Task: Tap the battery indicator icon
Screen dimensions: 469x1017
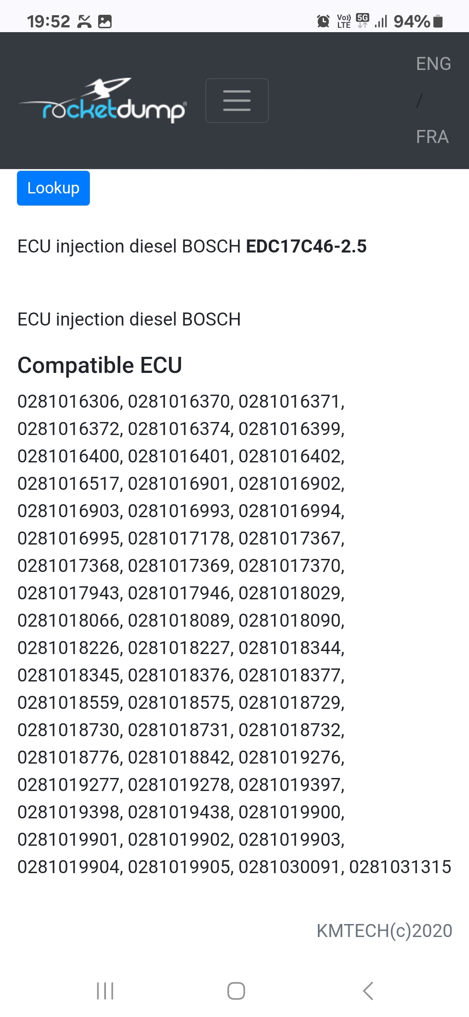Action: 438,21
